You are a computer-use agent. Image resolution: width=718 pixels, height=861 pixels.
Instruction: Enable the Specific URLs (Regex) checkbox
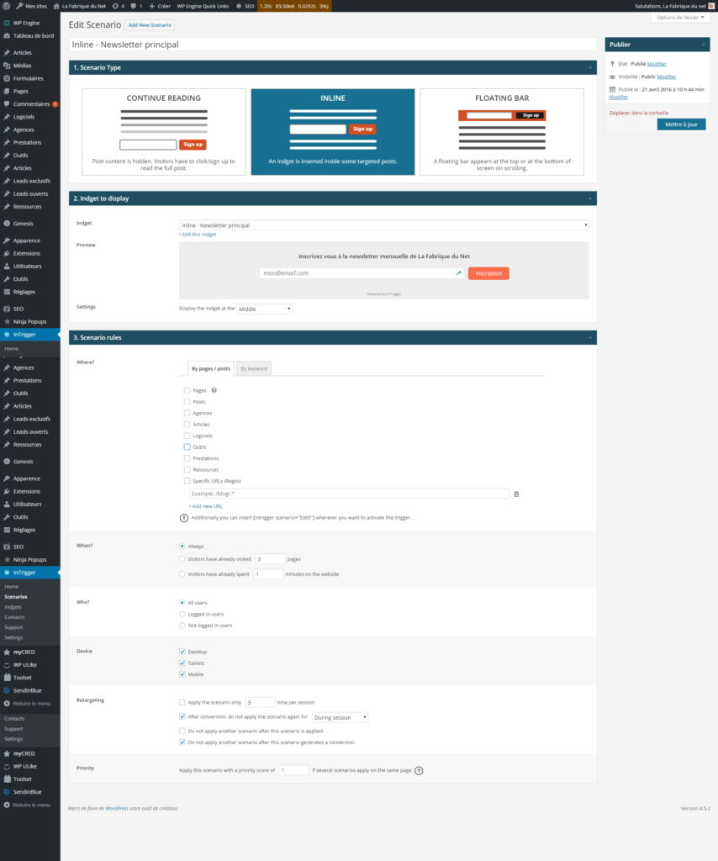coord(187,481)
